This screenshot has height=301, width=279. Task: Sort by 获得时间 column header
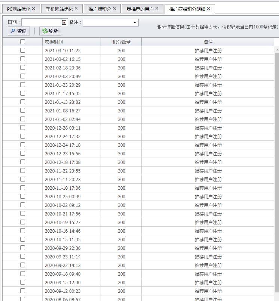[x=71, y=42]
